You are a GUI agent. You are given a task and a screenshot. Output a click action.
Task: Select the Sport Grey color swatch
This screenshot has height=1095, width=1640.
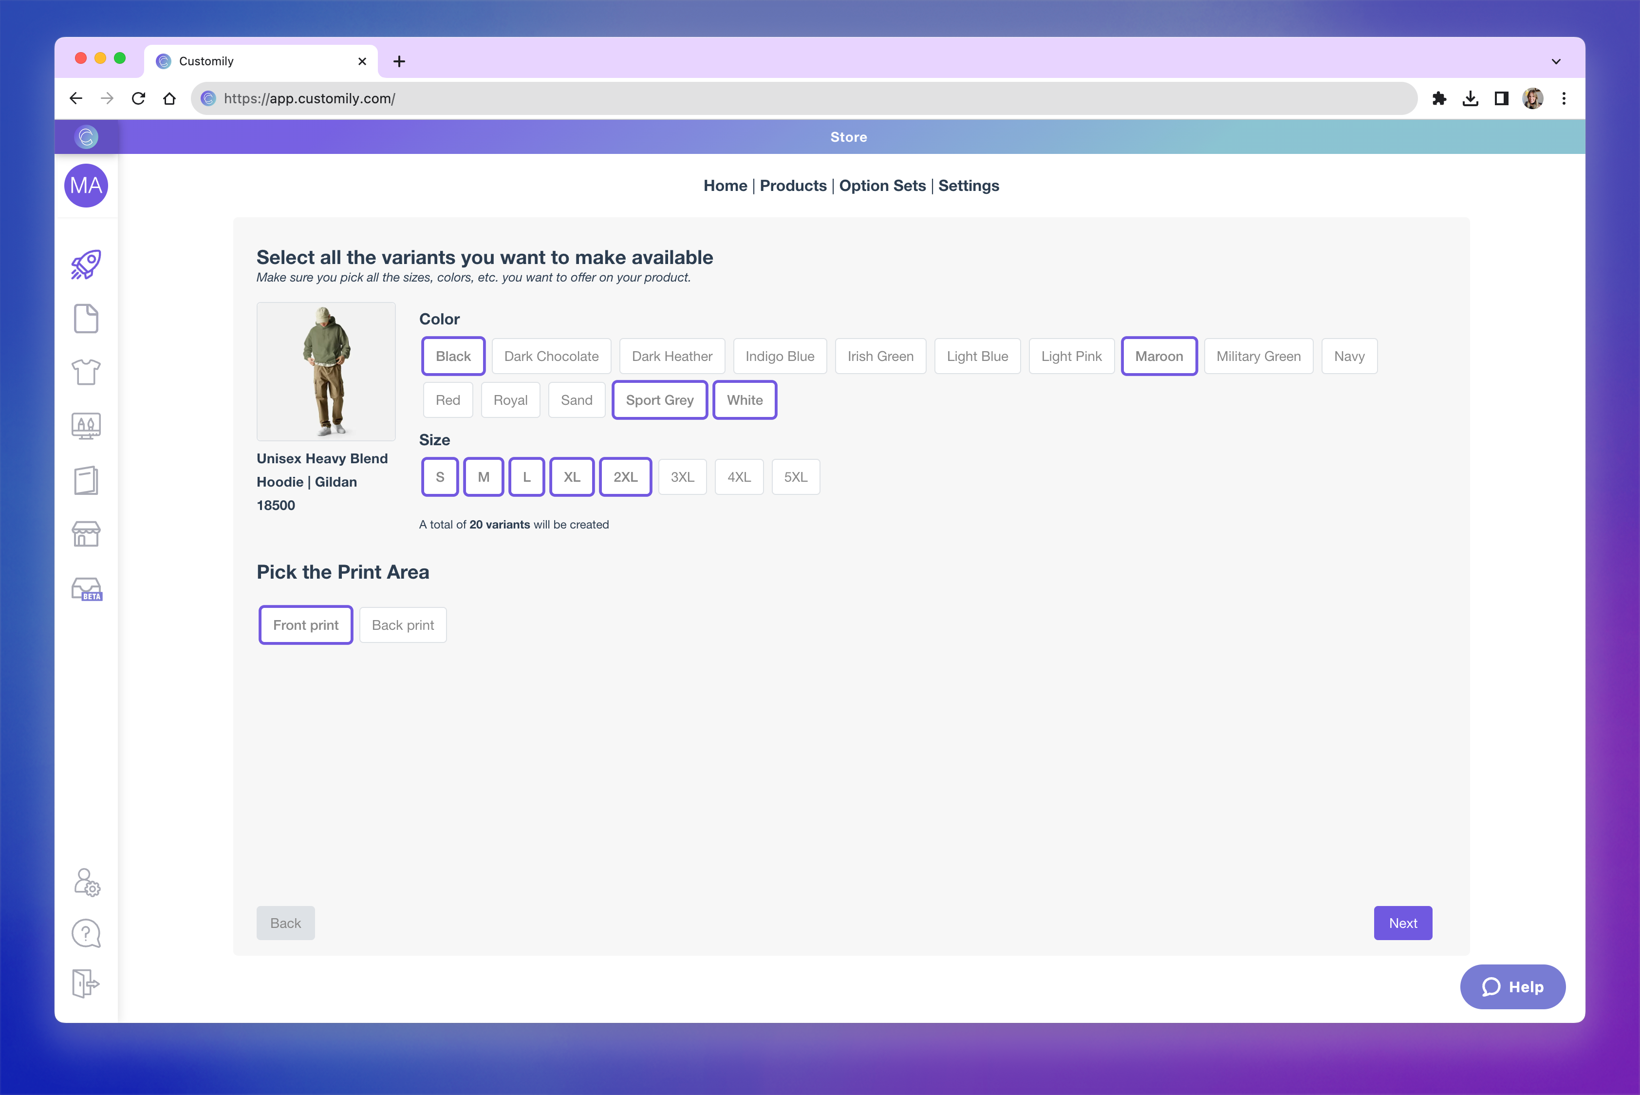pos(659,399)
